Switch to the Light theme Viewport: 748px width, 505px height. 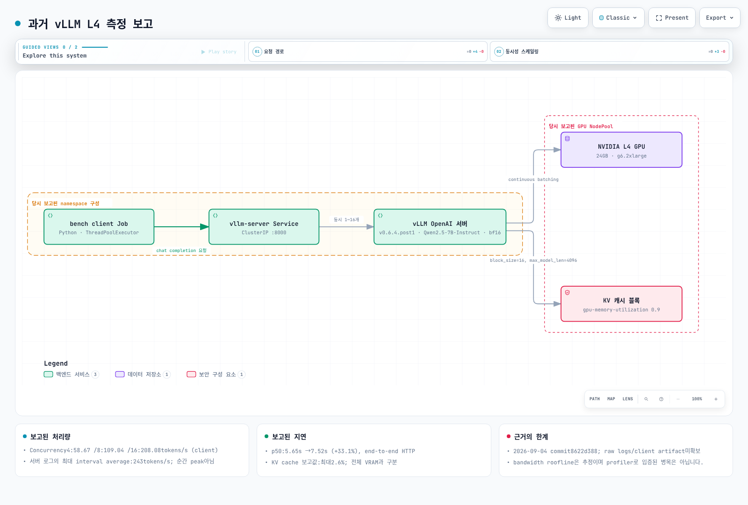pyautogui.click(x=568, y=18)
